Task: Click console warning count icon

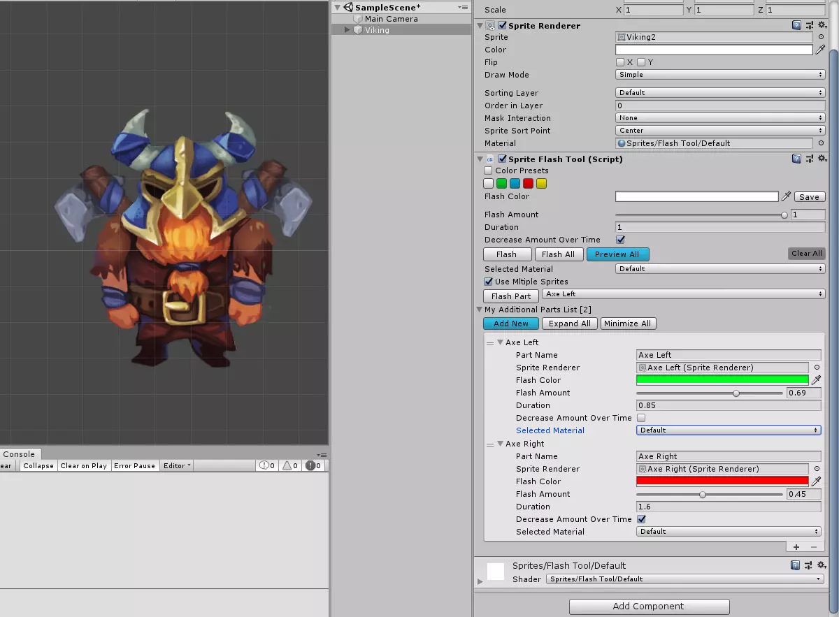Action: [x=290, y=465]
